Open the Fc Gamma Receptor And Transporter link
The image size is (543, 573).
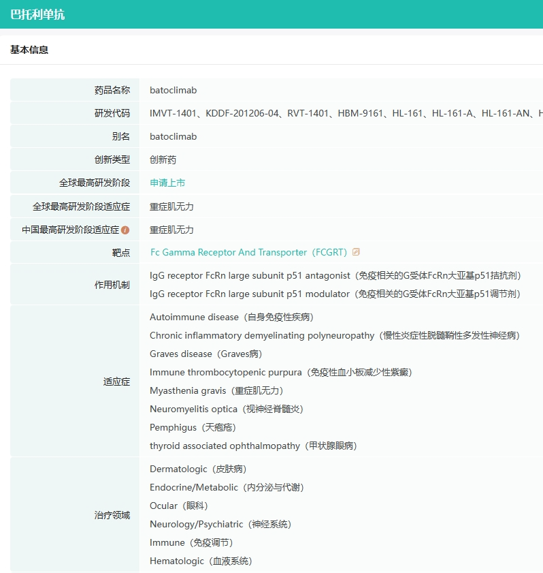pyautogui.click(x=248, y=252)
